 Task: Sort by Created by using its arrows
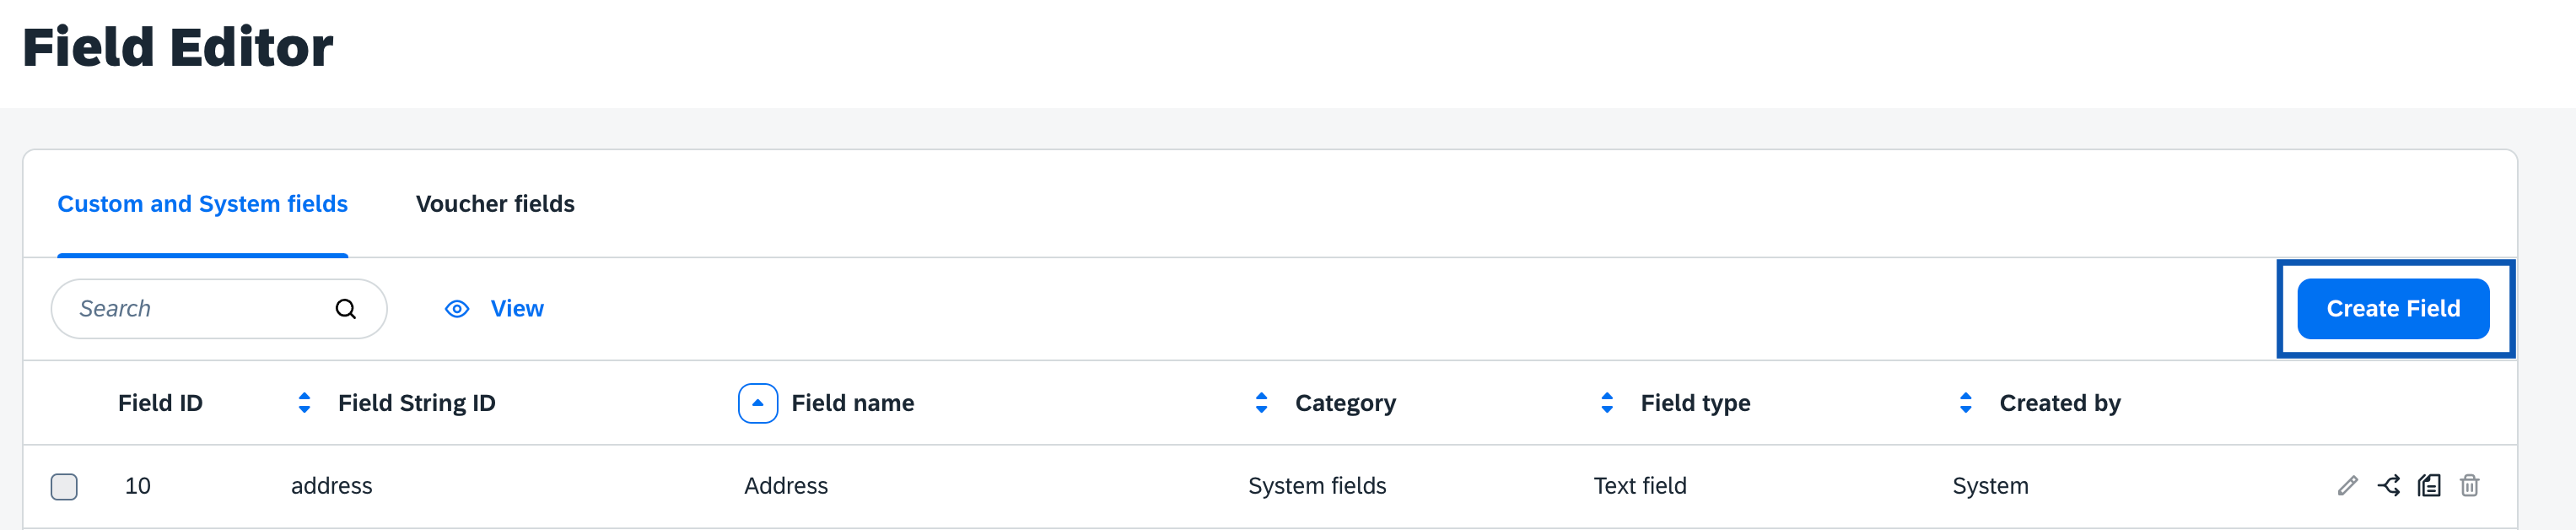click(1965, 403)
